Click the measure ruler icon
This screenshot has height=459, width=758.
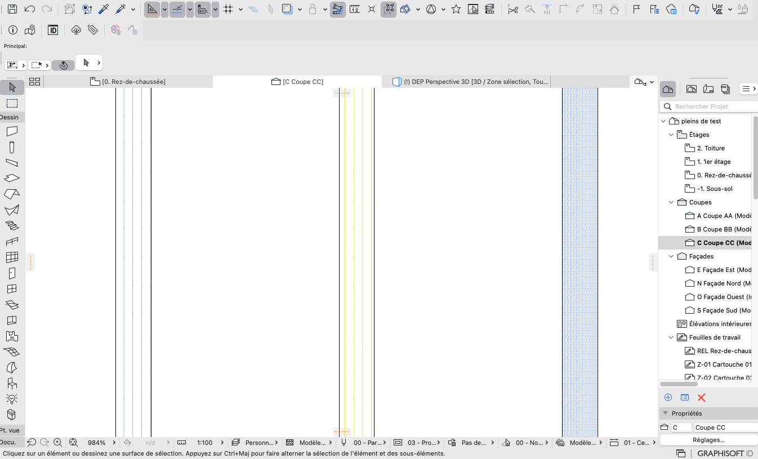tap(355, 9)
